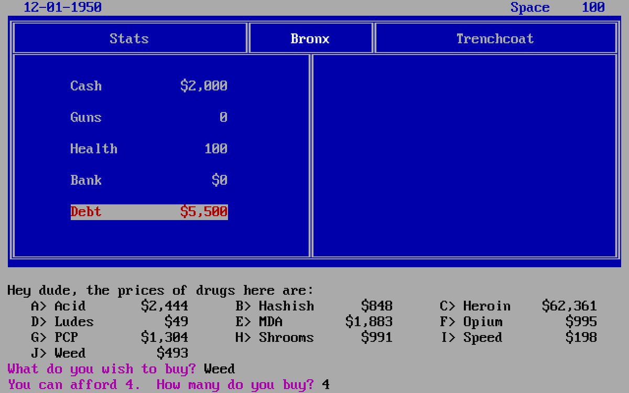Click the Heroin price $62,361
This screenshot has width=629, height=393.
[x=569, y=306]
